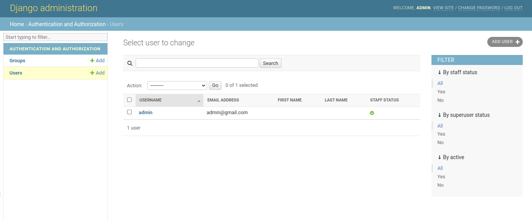The width and height of the screenshot is (532, 221).
Task: Click the sidebar filter input box
Action: click(55, 37)
